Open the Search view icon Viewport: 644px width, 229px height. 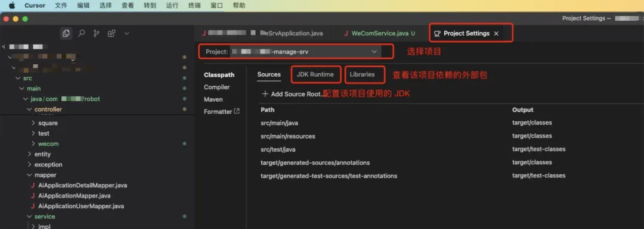point(81,33)
